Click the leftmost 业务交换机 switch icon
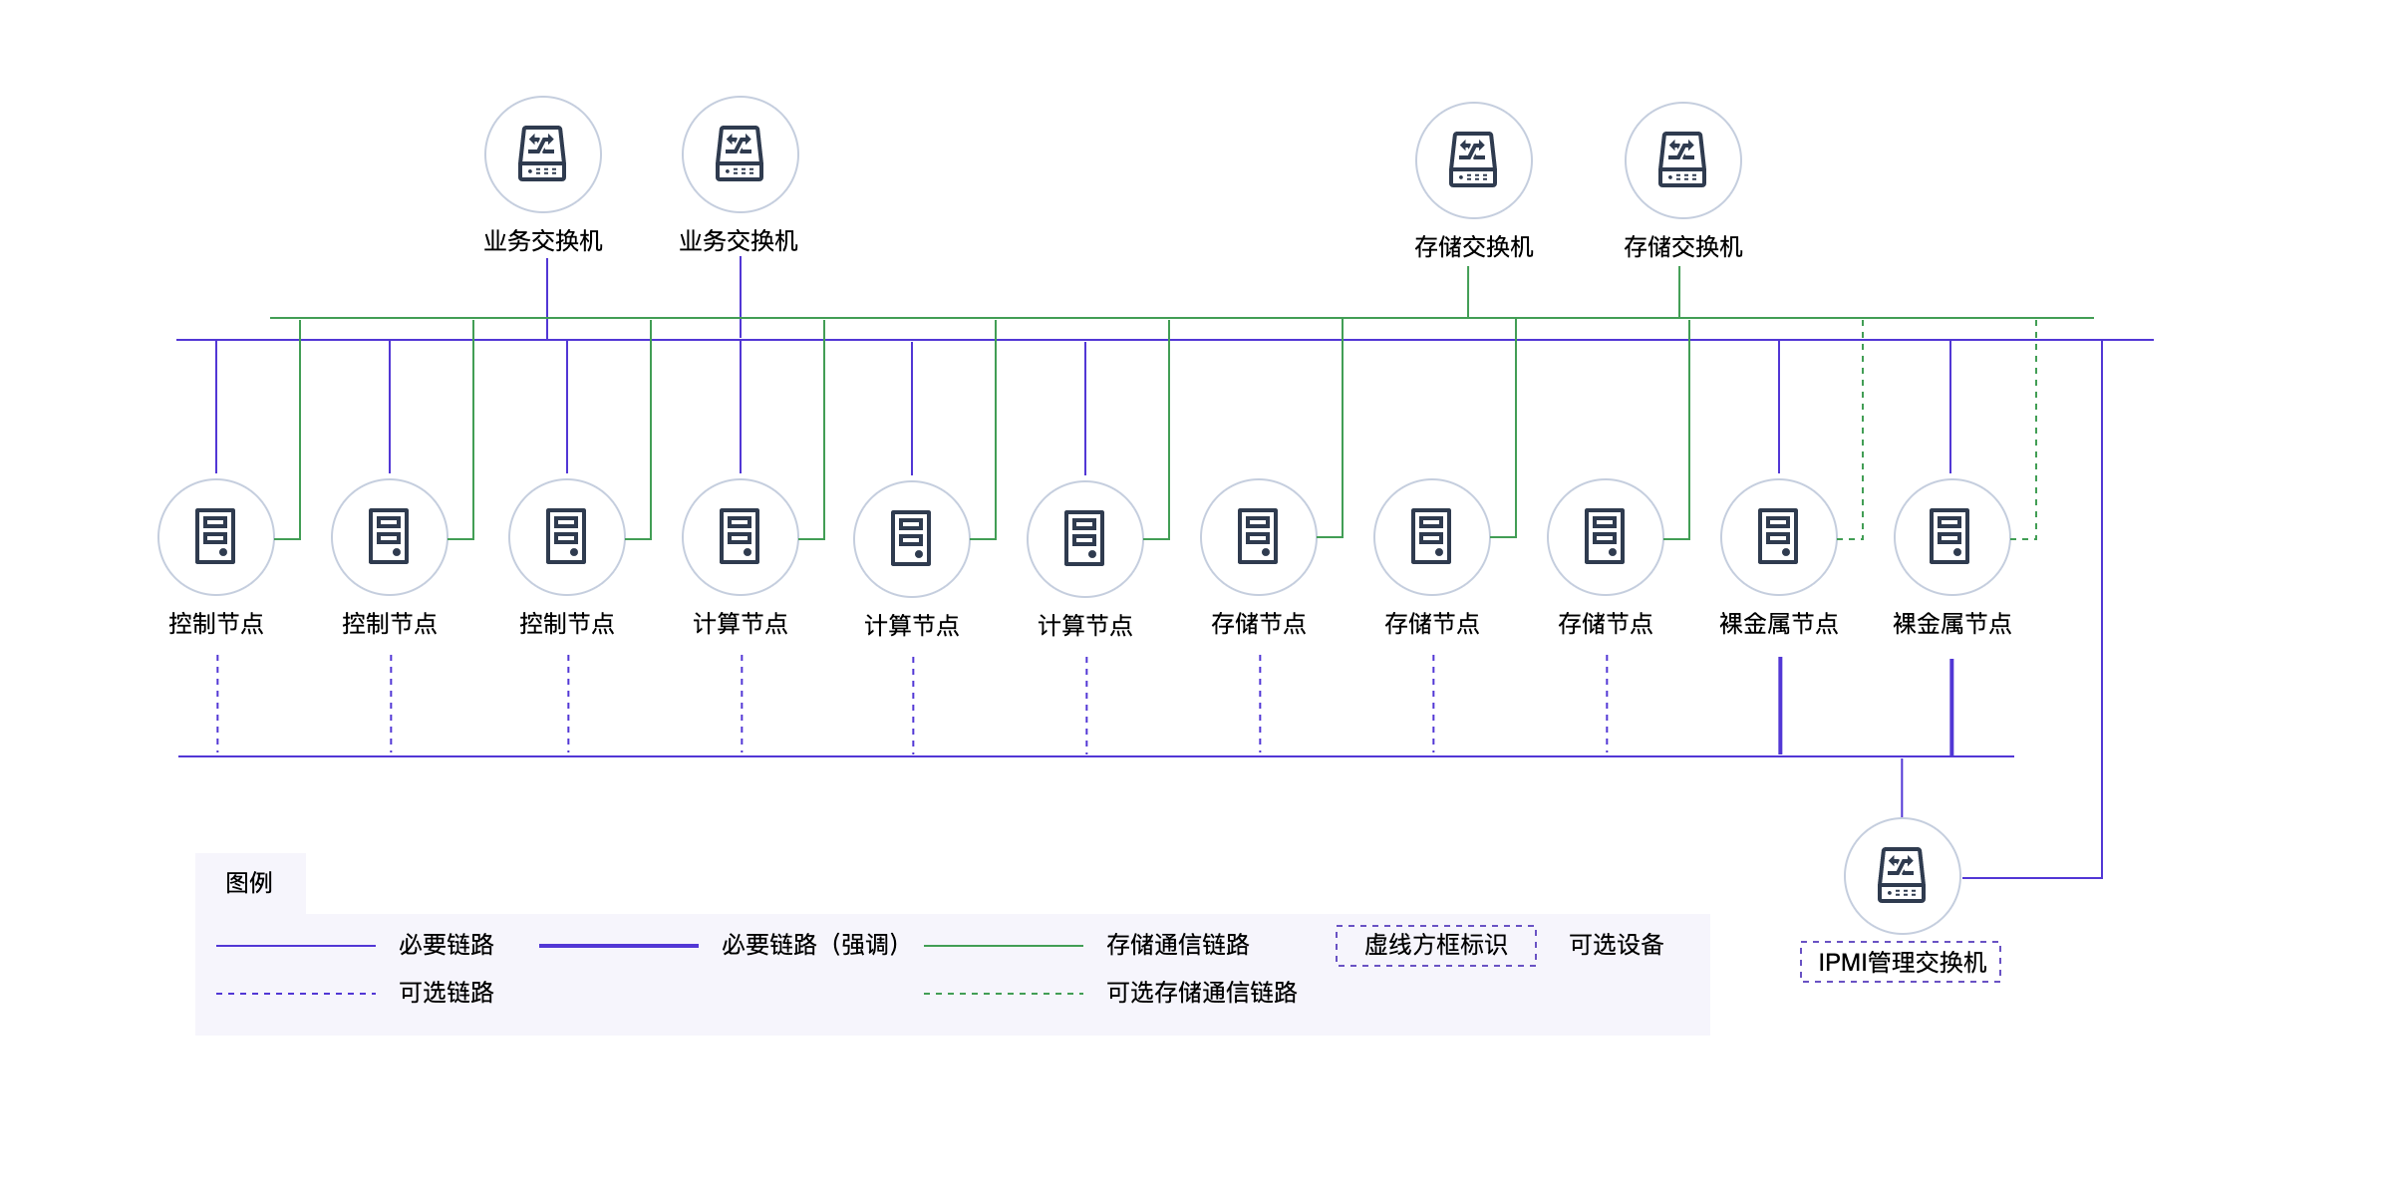Viewport: 2392px width, 1196px height. pyautogui.click(x=542, y=154)
